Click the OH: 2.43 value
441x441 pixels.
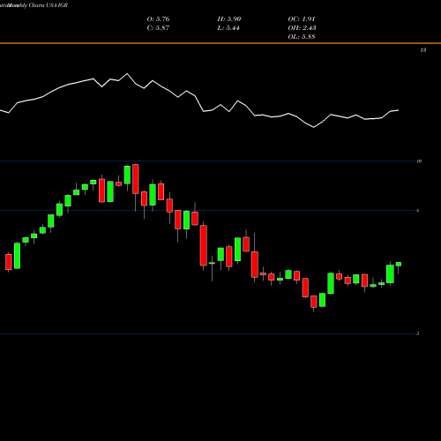tap(302, 28)
